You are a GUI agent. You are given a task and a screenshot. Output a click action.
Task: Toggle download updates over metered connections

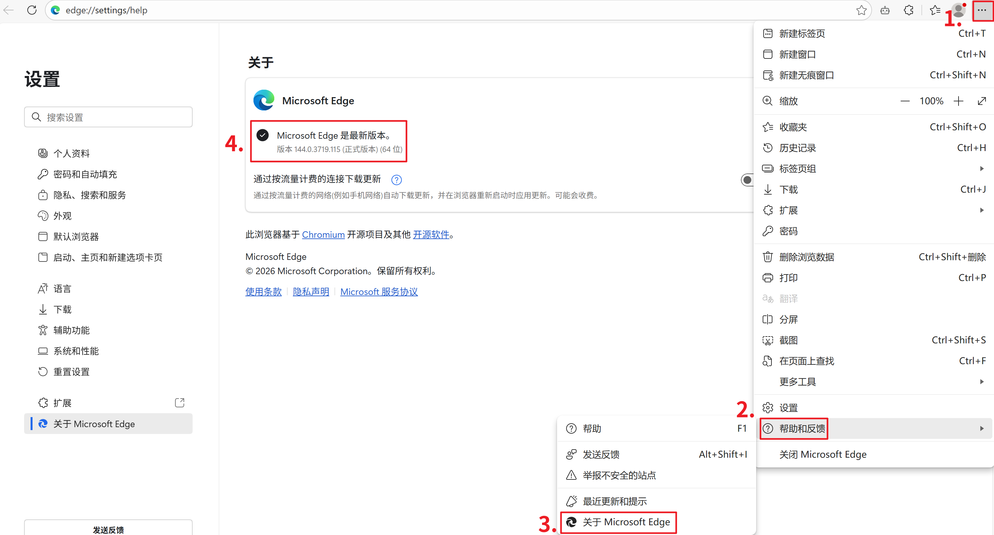coord(747,180)
